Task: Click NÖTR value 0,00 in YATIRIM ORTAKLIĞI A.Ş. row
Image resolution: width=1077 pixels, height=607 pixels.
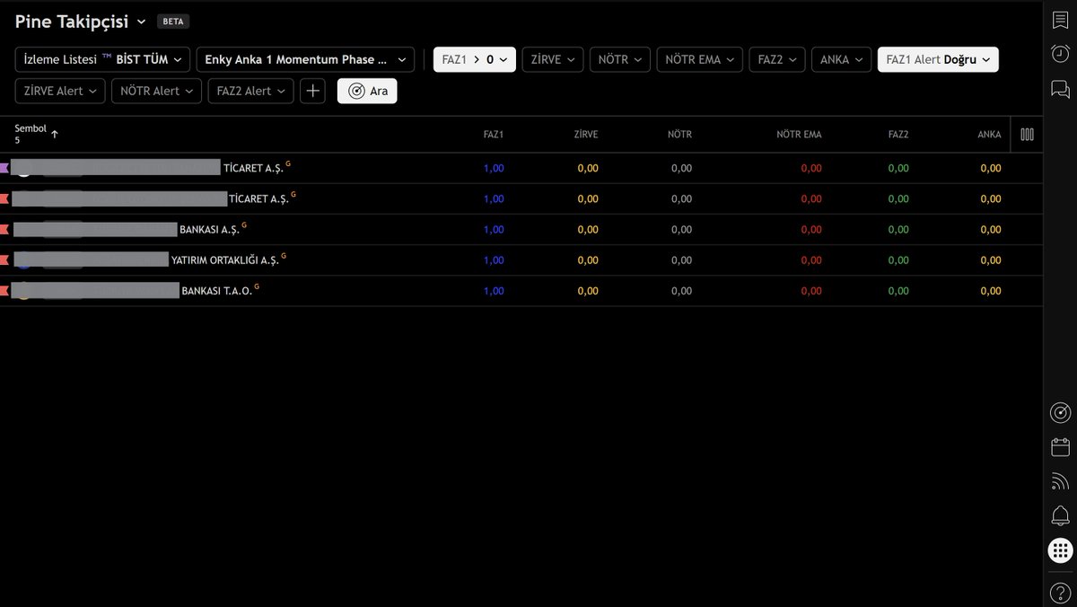Action: 681,260
